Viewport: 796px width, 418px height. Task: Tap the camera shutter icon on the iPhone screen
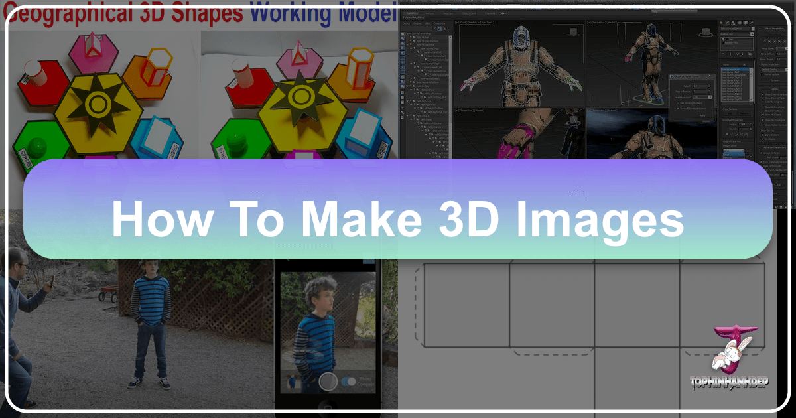(328, 382)
